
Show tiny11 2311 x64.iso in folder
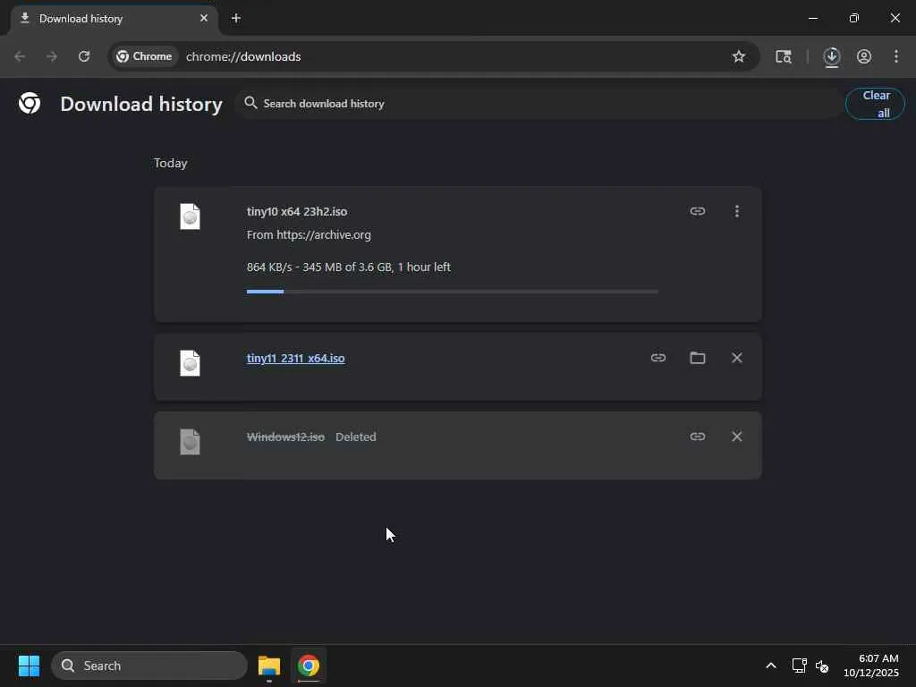click(x=698, y=358)
